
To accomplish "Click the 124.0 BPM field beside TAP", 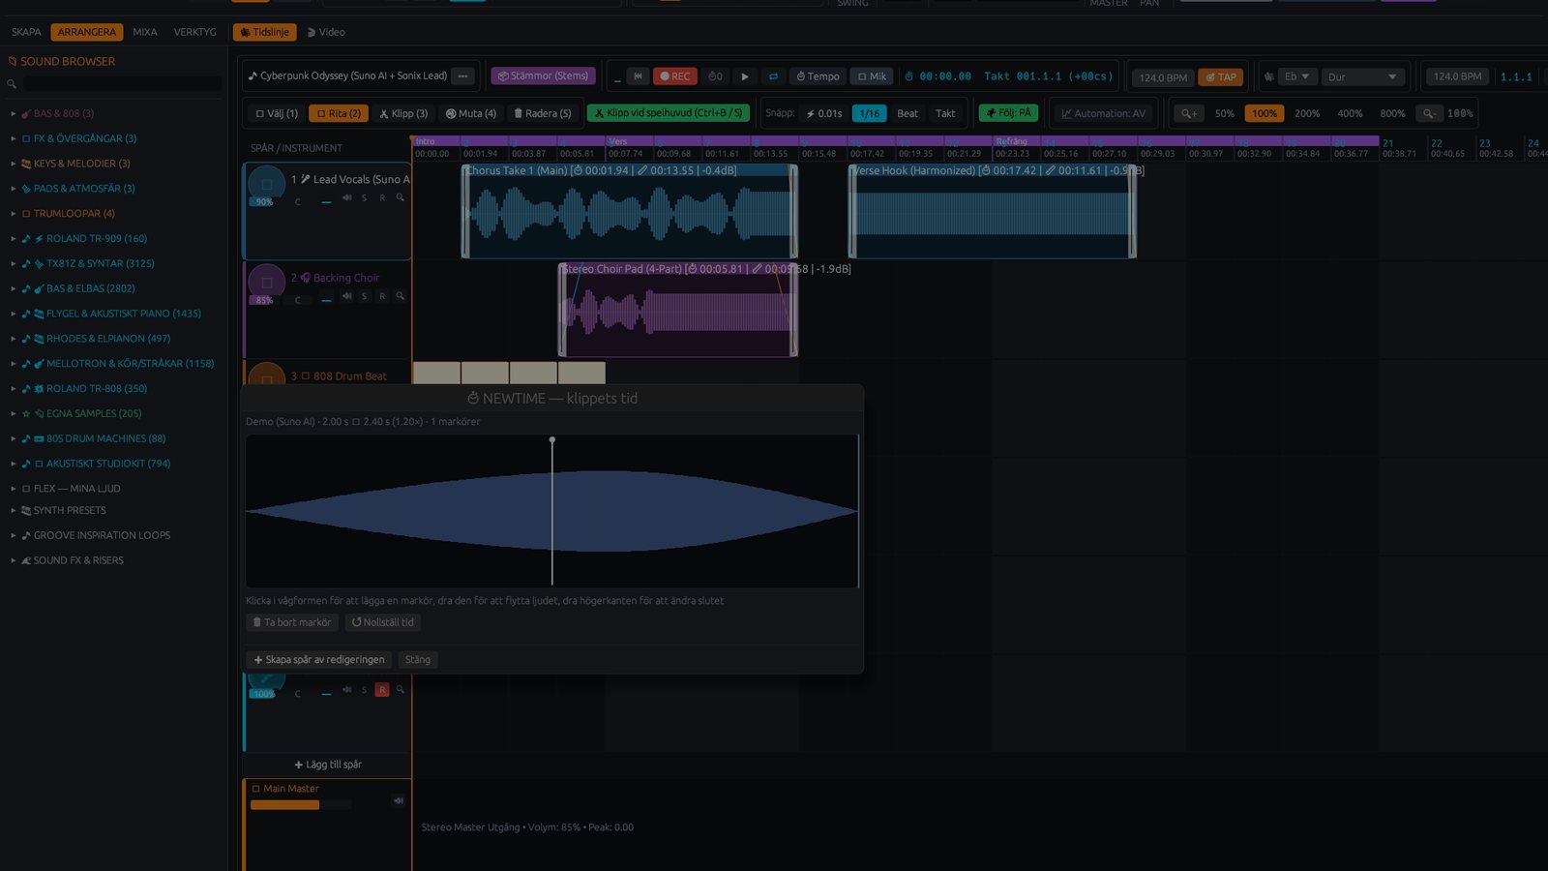I will 1163,77.
